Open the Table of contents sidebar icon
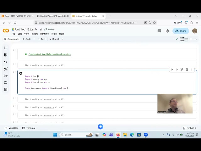Screen dimensions: 201x151 tap(6, 48)
